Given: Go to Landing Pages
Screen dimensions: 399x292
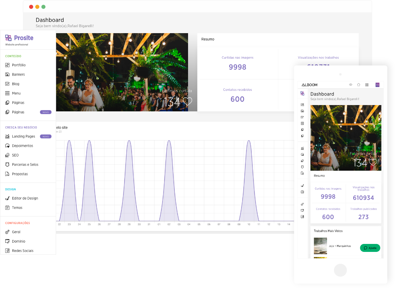Looking at the screenshot, I should [23, 136].
